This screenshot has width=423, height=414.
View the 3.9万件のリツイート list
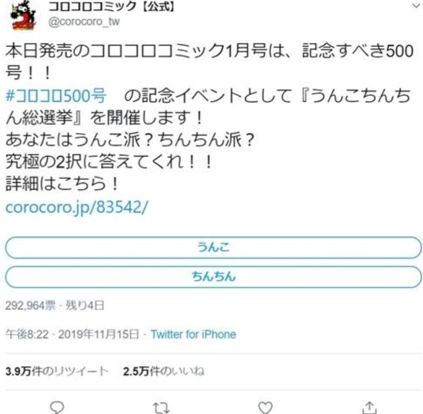pyautogui.click(x=57, y=371)
